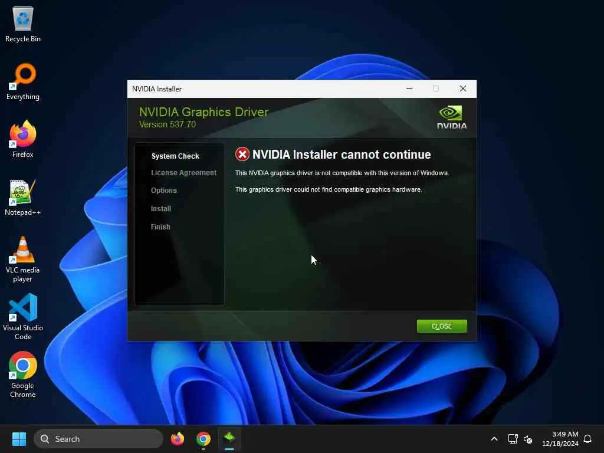Select the Firefox desktop shortcut
This screenshot has width=604, height=453.
click(x=23, y=139)
